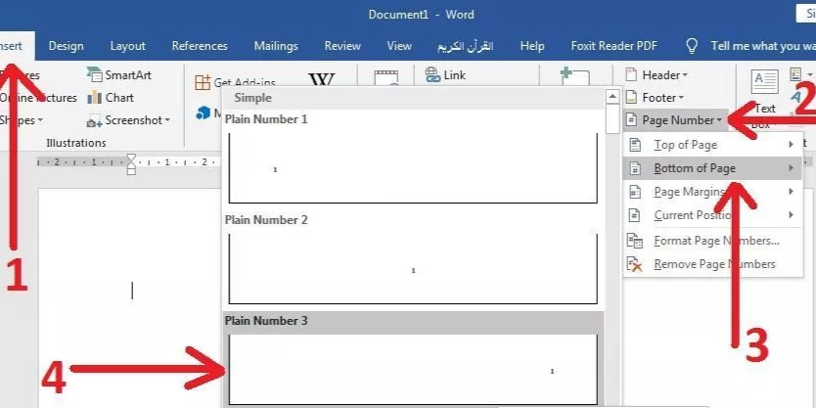The height and width of the screenshot is (408, 816).
Task: Switch to the Layout tab
Action: click(x=127, y=46)
